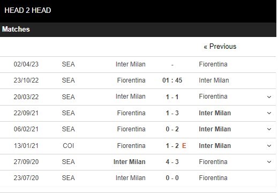Image resolution: width=278 pixels, height=193 pixels.
Task: Click the 0 - 0 score
Action: 172,178
